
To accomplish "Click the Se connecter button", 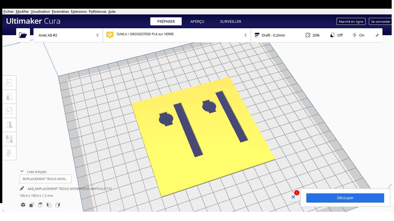I will point(381,21).
